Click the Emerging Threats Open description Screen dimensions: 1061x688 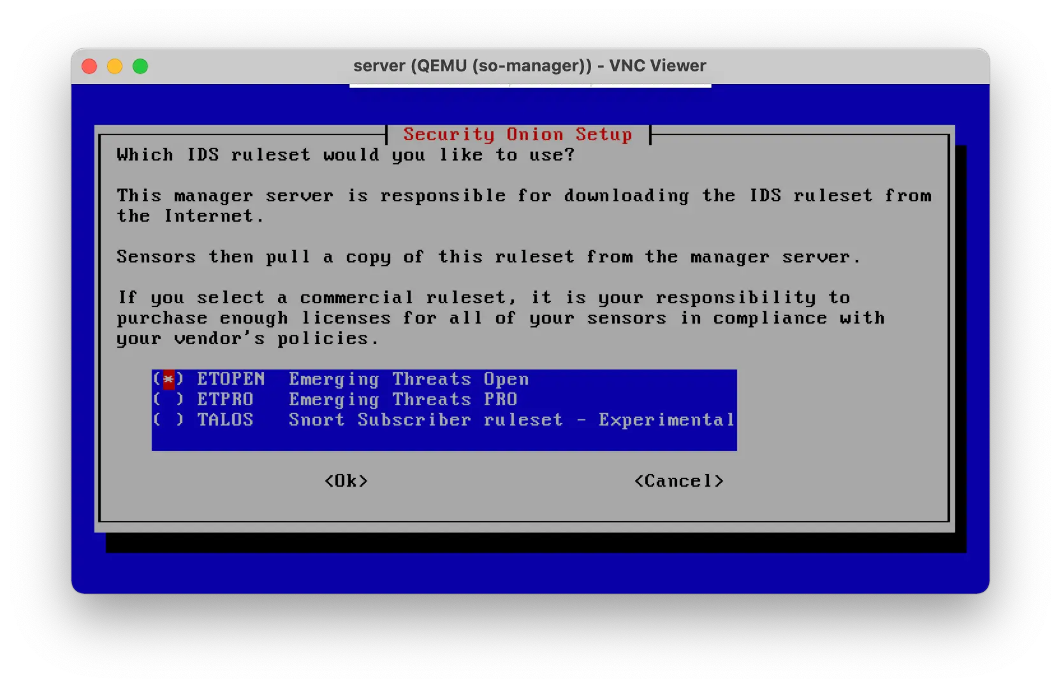[x=409, y=379]
